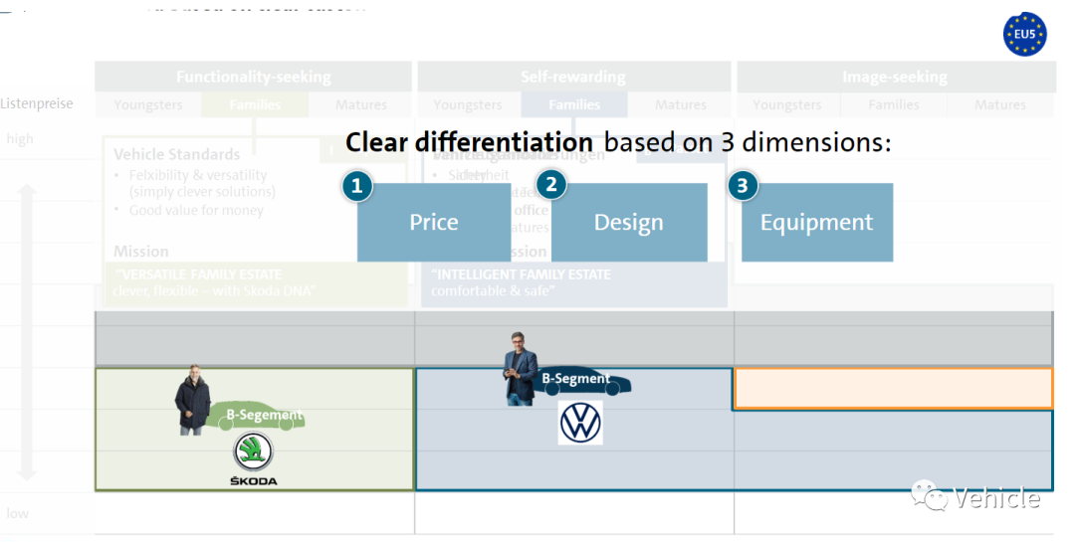Select Families under Image-seeking

(893, 104)
